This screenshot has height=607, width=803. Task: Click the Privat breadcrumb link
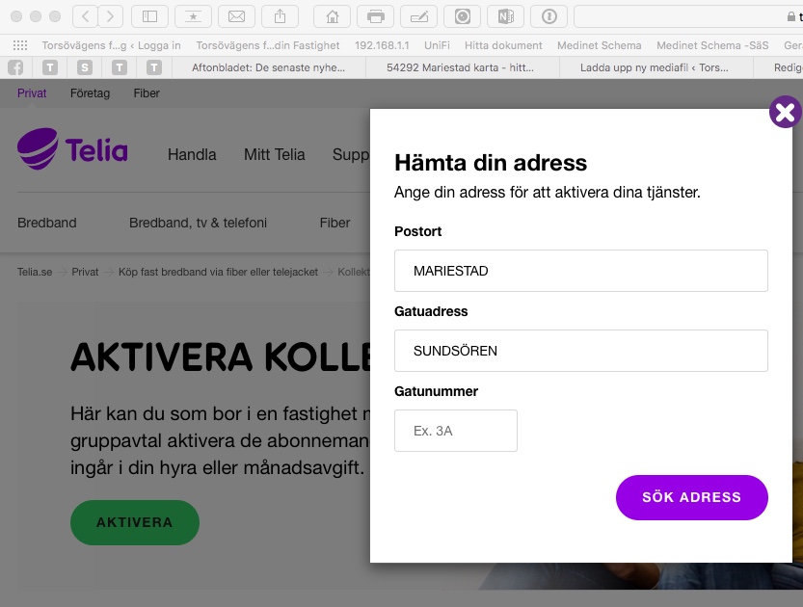tap(85, 272)
